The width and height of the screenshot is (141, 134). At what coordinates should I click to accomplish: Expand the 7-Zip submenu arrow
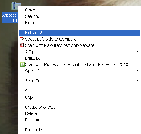(137, 51)
